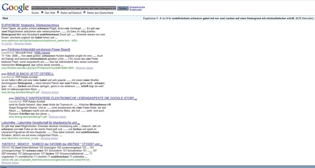Click the Dateiformat: Microsoft Word text
The width and height of the screenshot is (315, 168).
[17, 53]
